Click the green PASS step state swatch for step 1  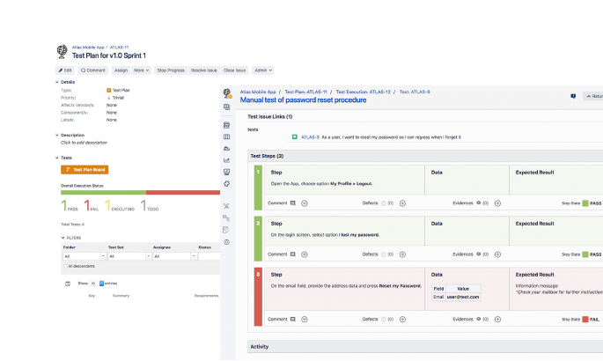(585, 203)
